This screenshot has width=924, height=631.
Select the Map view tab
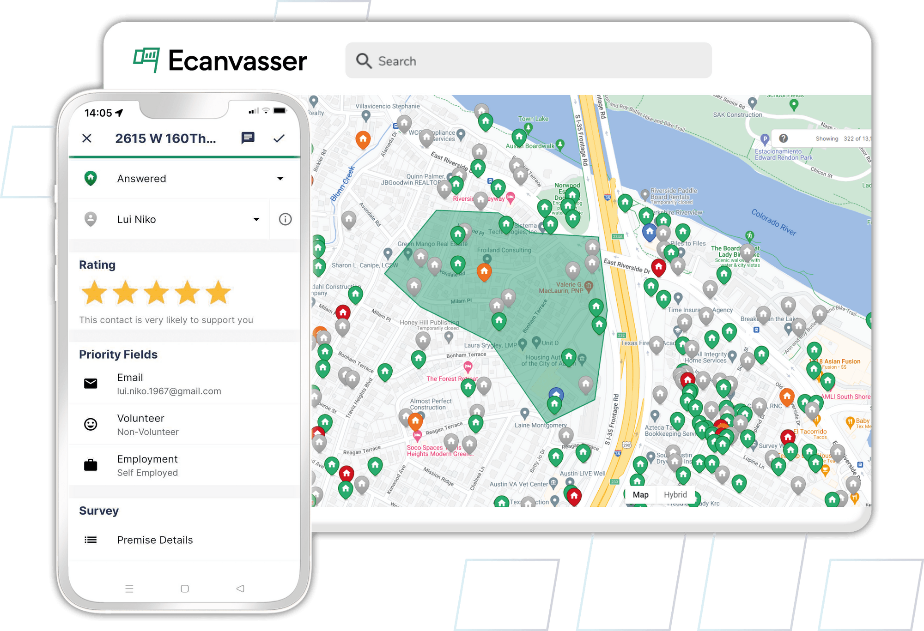pyautogui.click(x=641, y=494)
